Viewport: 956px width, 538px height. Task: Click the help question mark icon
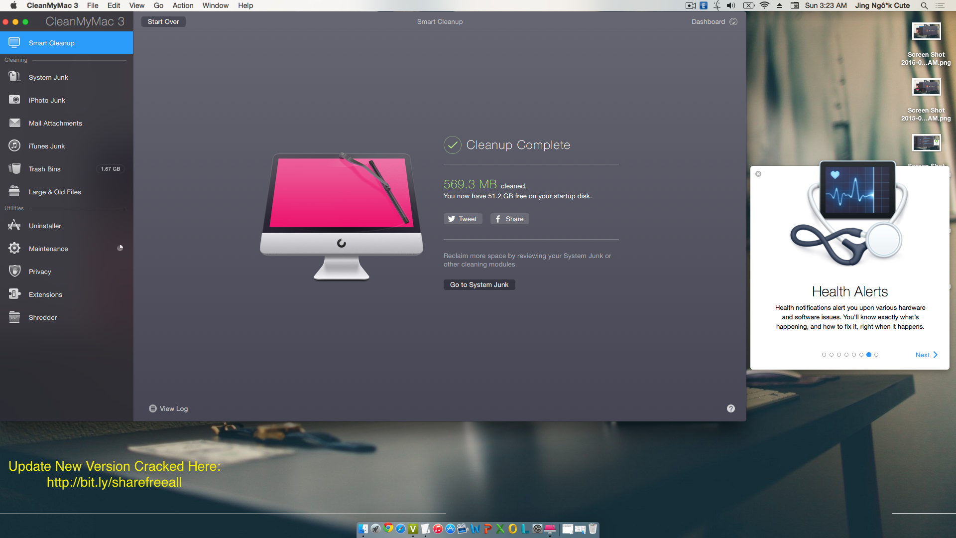pos(730,408)
